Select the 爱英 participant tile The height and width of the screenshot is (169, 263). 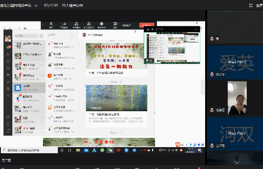(x=235, y=62)
